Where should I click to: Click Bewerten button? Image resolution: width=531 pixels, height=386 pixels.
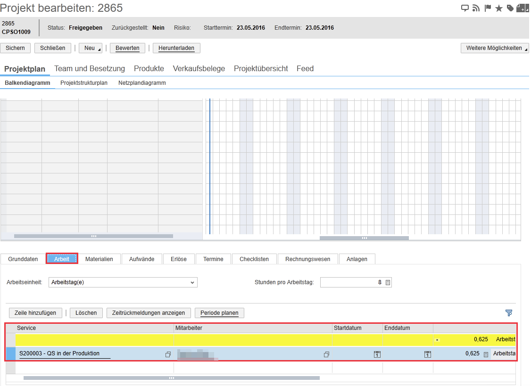click(x=127, y=48)
